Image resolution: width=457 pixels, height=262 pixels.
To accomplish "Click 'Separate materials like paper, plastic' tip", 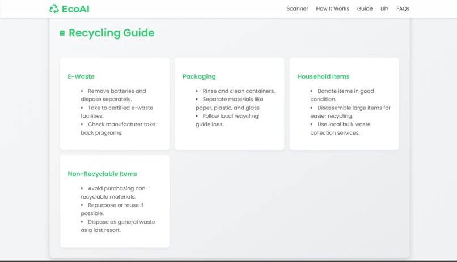I will coord(230,104).
